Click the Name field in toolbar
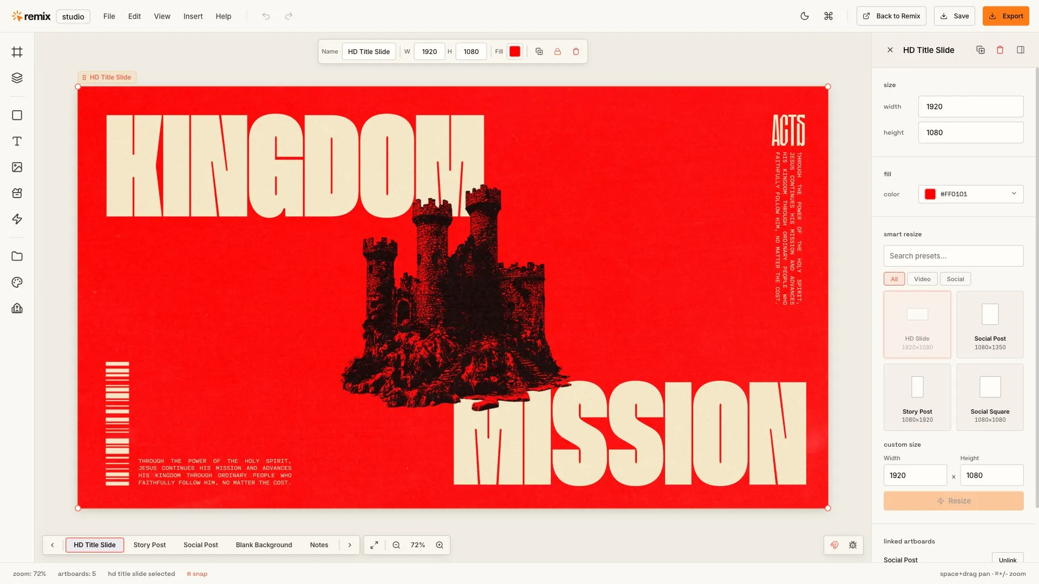The height and width of the screenshot is (584, 1039). [369, 51]
